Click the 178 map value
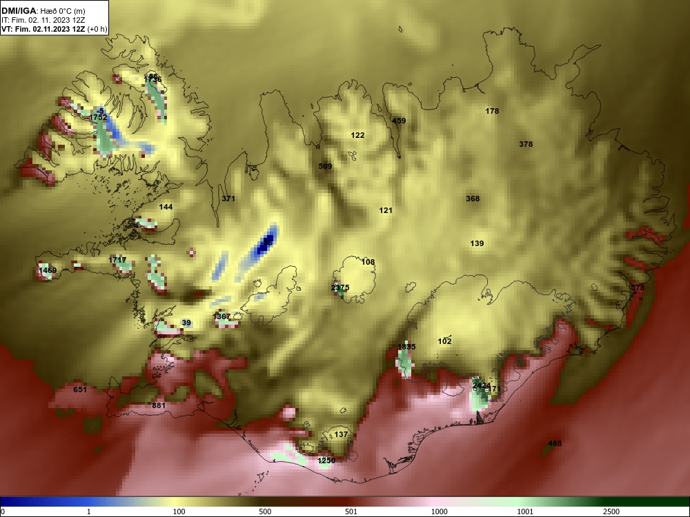Viewport: 690px width, 517px height. coord(492,111)
